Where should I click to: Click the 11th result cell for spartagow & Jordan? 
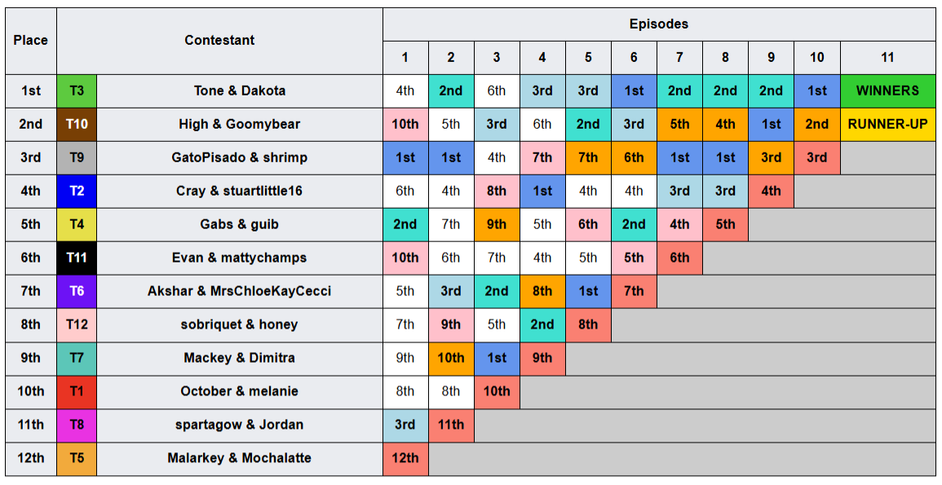pyautogui.click(x=451, y=425)
